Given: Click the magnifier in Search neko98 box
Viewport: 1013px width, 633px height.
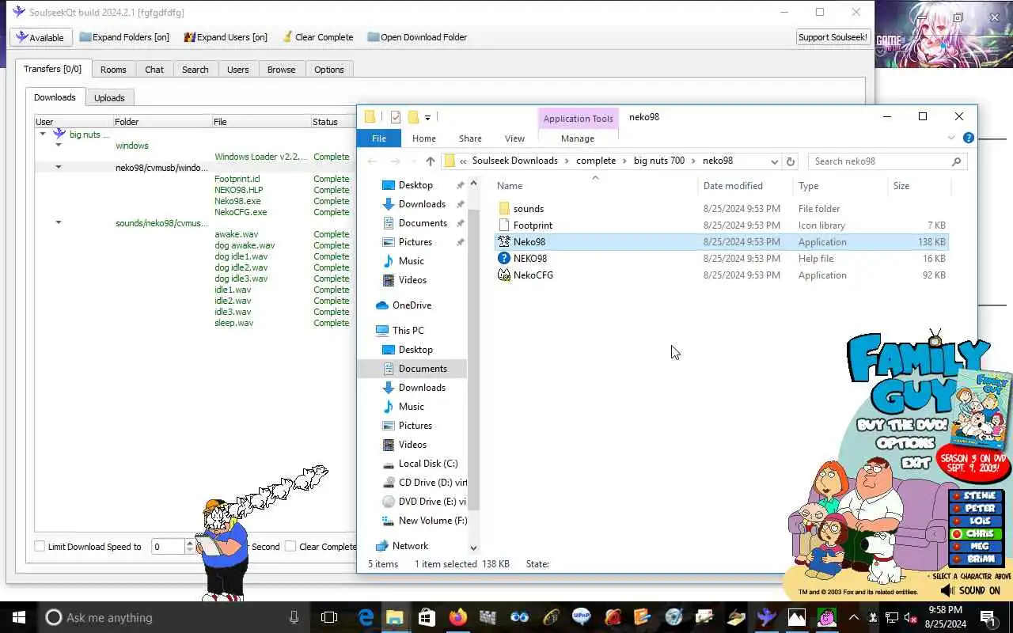Looking at the screenshot, I should (x=956, y=161).
